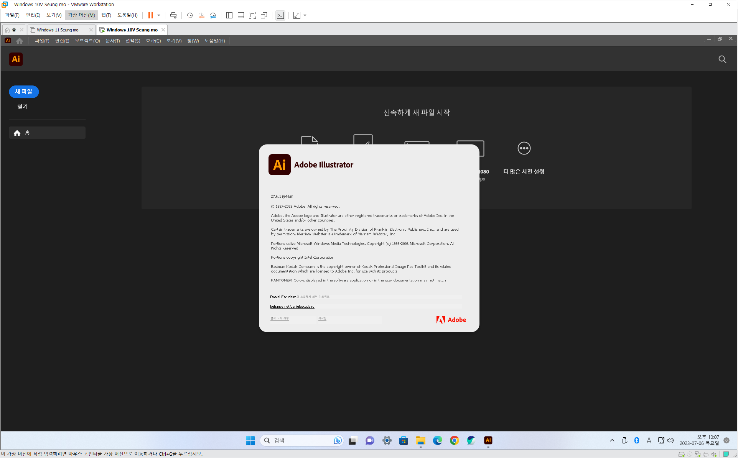Screen dimensions: 738x458
Task: Expand the pause button dropdown arrow
Action: 159,15
